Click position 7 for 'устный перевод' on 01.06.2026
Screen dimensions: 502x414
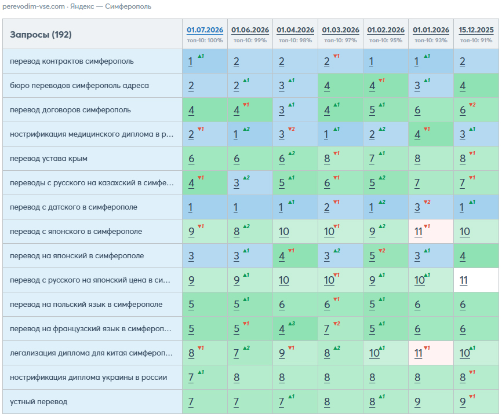point(237,401)
